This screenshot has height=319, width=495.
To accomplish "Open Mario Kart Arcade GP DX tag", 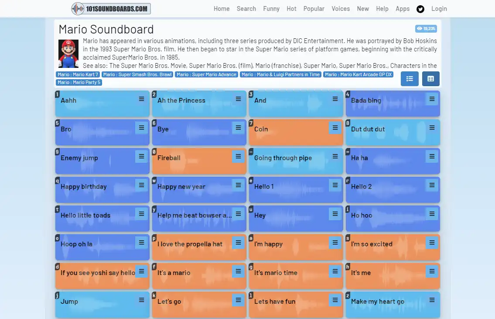I will pyautogui.click(x=358, y=74).
